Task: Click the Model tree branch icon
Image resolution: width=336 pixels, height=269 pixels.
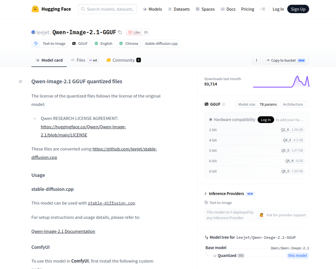Action: point(206,237)
